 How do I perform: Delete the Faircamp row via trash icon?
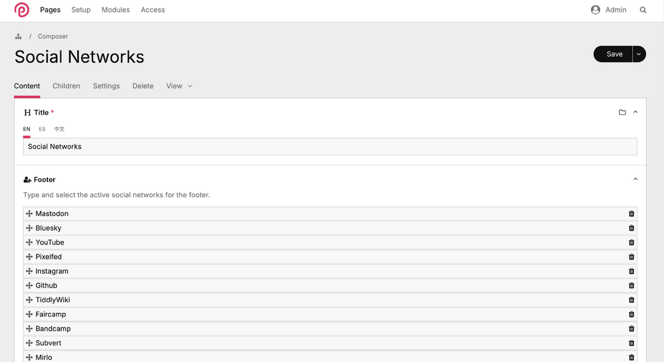(631, 315)
